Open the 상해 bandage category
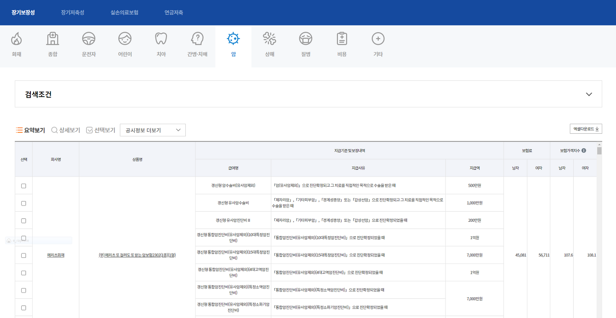 pyautogui.click(x=269, y=45)
